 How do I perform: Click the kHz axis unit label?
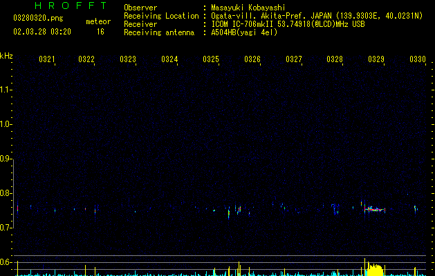[x=6, y=56]
